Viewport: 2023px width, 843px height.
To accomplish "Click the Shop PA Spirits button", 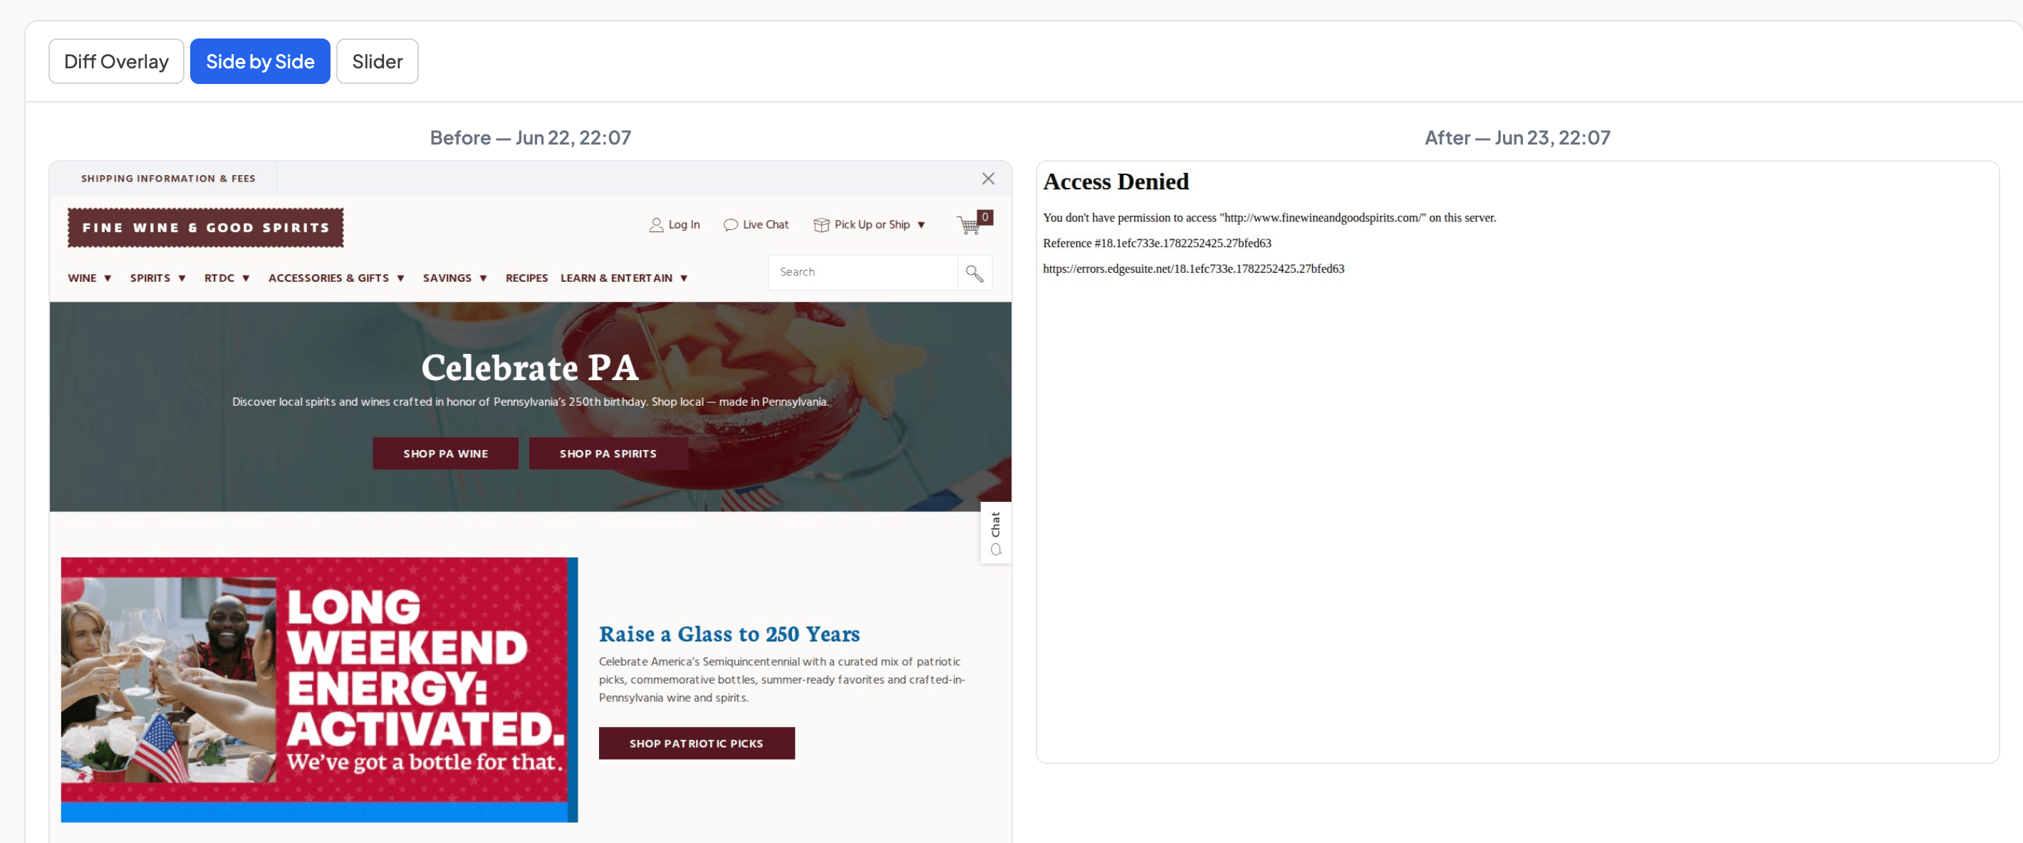I will [608, 454].
